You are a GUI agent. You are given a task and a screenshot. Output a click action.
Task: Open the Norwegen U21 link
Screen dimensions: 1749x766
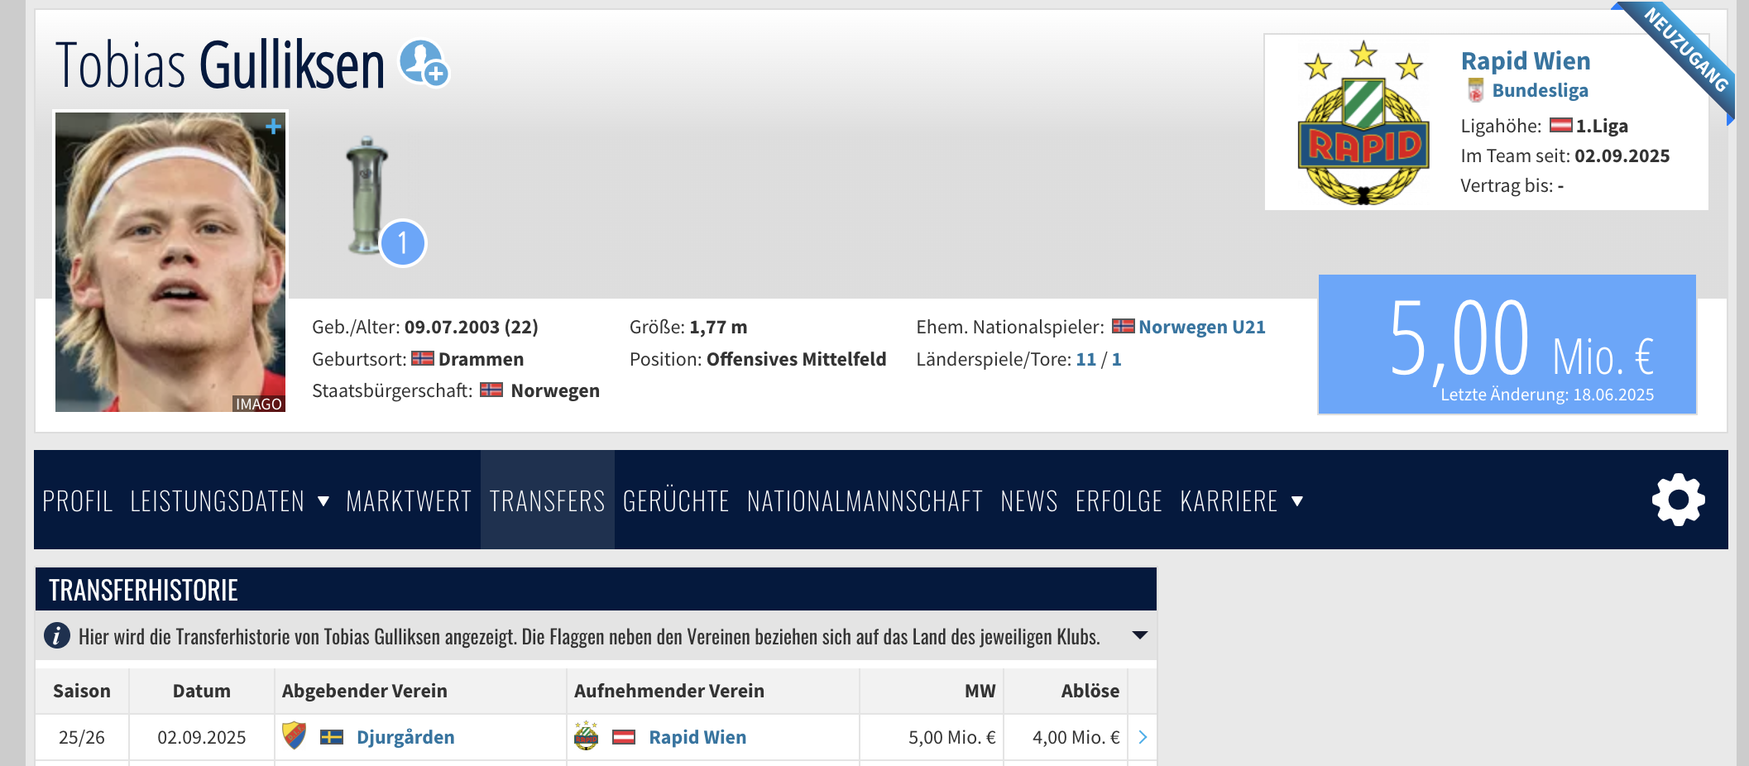[x=1202, y=327]
